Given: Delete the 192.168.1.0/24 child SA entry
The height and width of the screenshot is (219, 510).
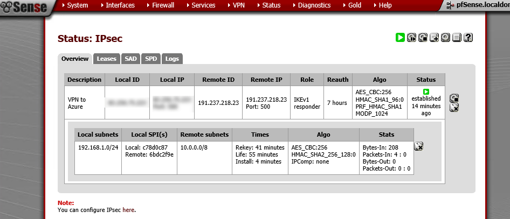Looking at the screenshot, I should [418, 147].
